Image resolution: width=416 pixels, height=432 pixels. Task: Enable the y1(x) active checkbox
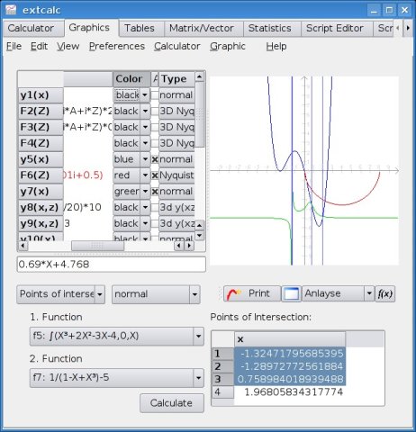click(x=155, y=95)
